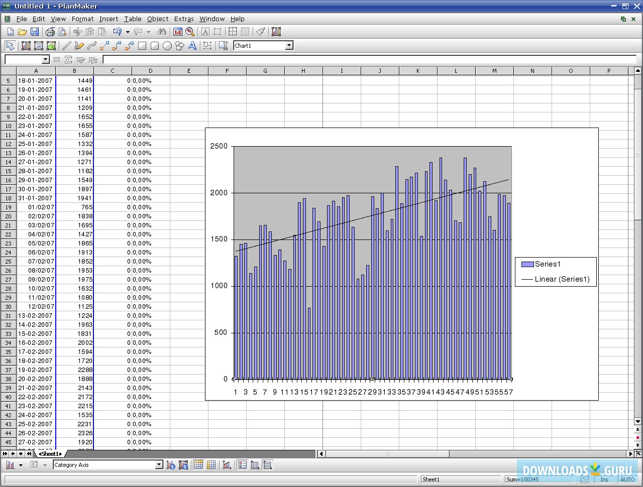Open the Category Axis dropdown
643x487 pixels.
pyautogui.click(x=159, y=464)
